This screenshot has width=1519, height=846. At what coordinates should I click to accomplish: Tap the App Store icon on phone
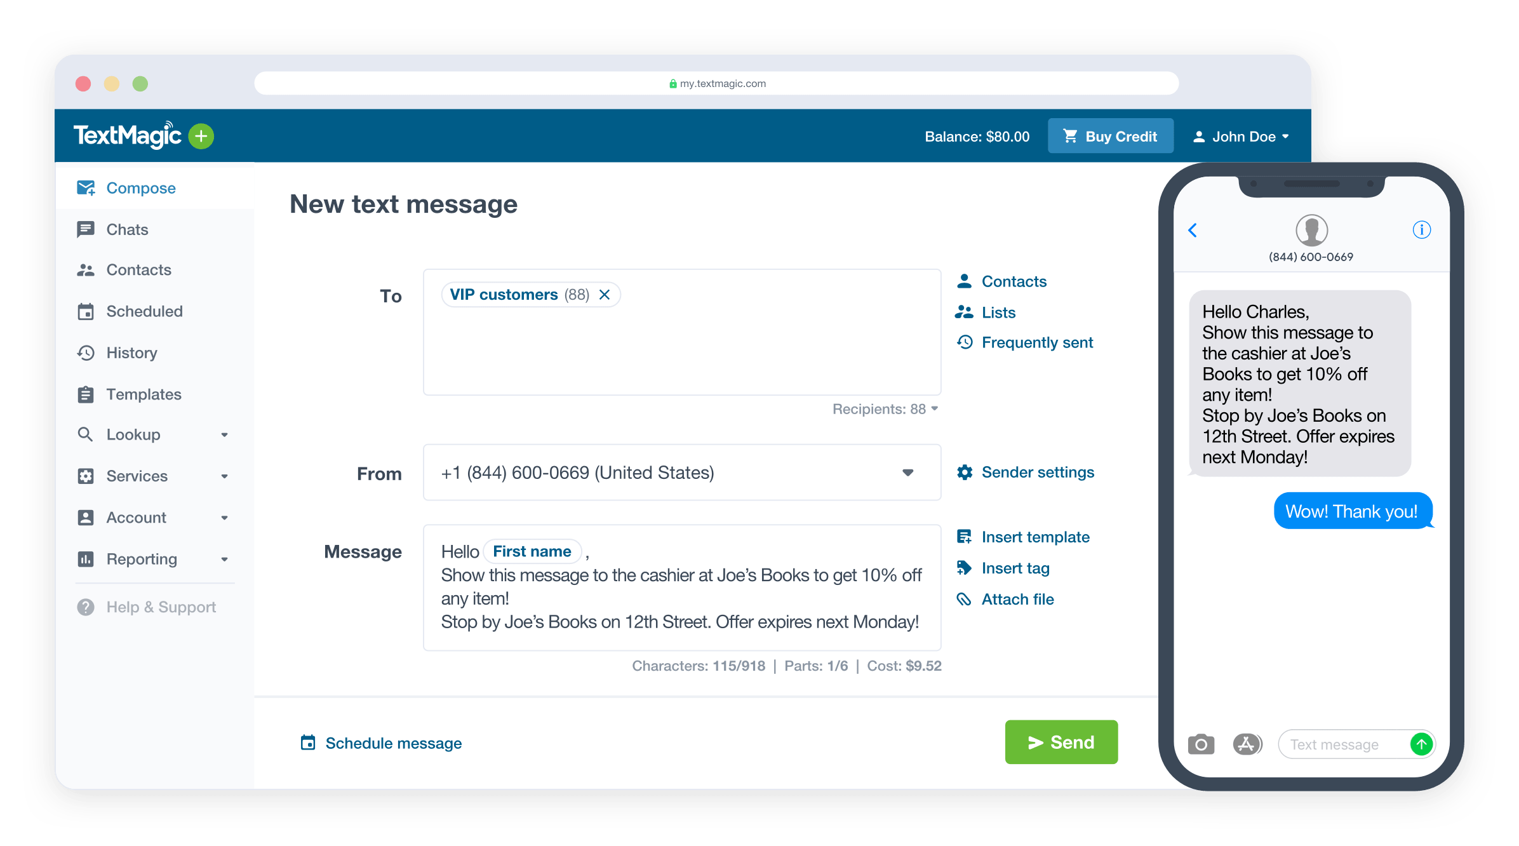coord(1247,744)
